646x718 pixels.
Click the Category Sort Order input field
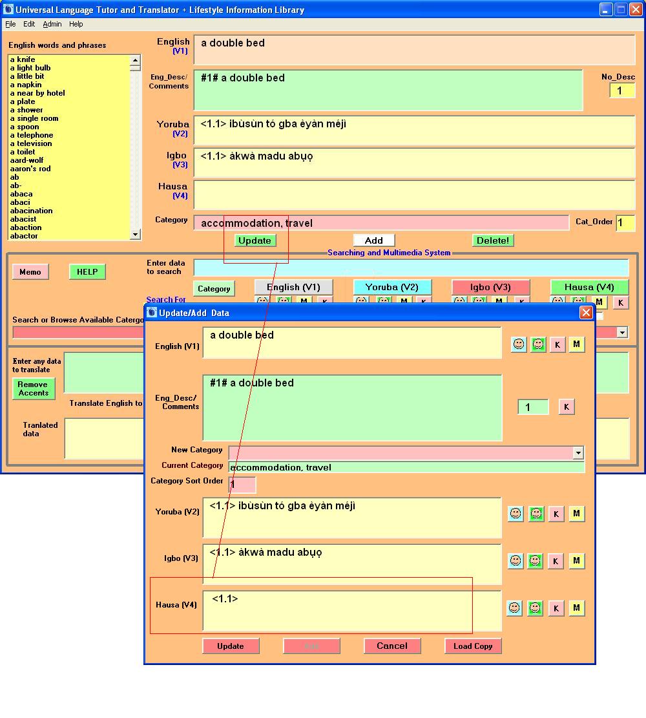pyautogui.click(x=242, y=484)
